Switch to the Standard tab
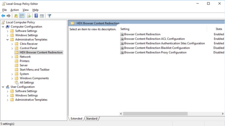This screenshot has width=225, height=126. coord(92,118)
